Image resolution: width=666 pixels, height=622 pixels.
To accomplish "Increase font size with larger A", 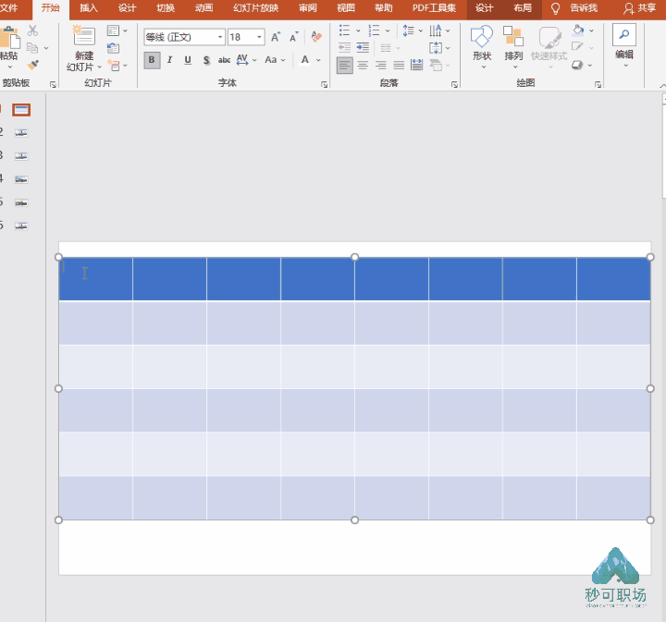I will click(x=276, y=37).
